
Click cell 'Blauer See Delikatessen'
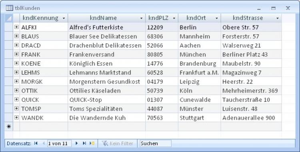point(106,36)
